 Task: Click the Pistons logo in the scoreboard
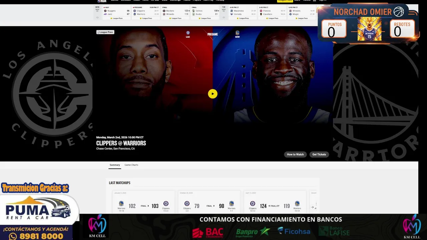coord(261,11)
